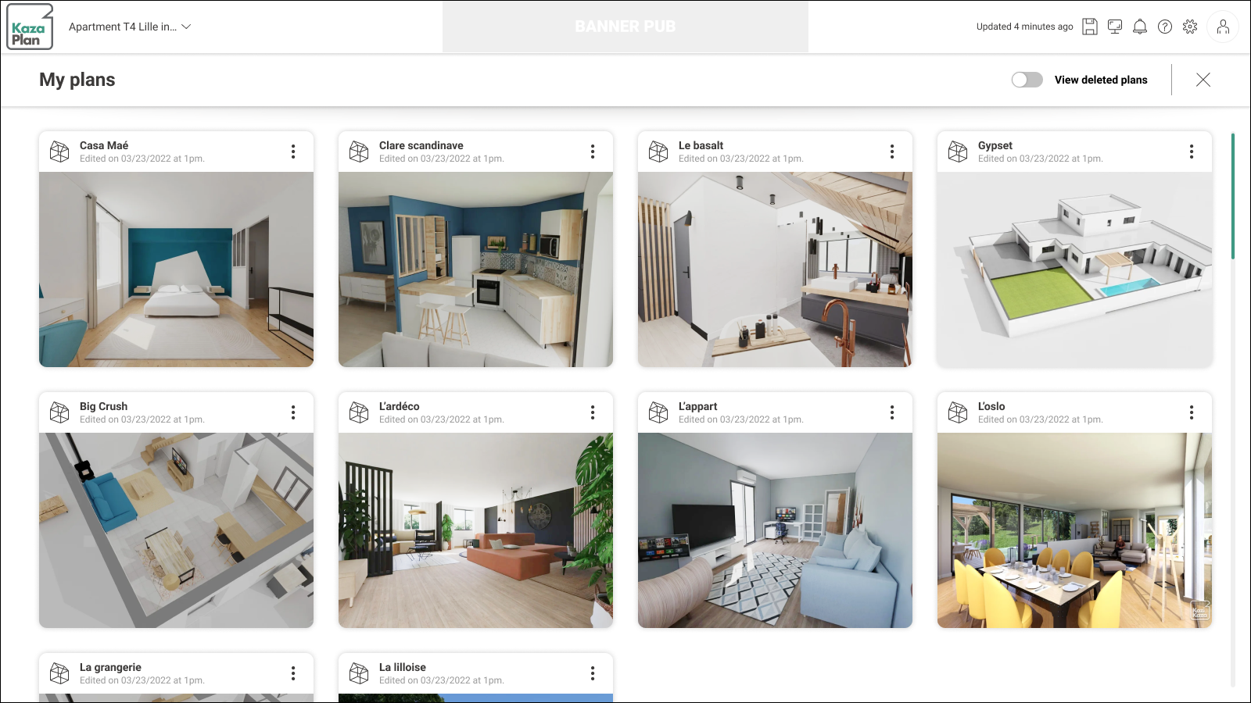Viewport: 1251px width, 703px height.
Task: Open options menu for L'appart
Action: pos(892,412)
